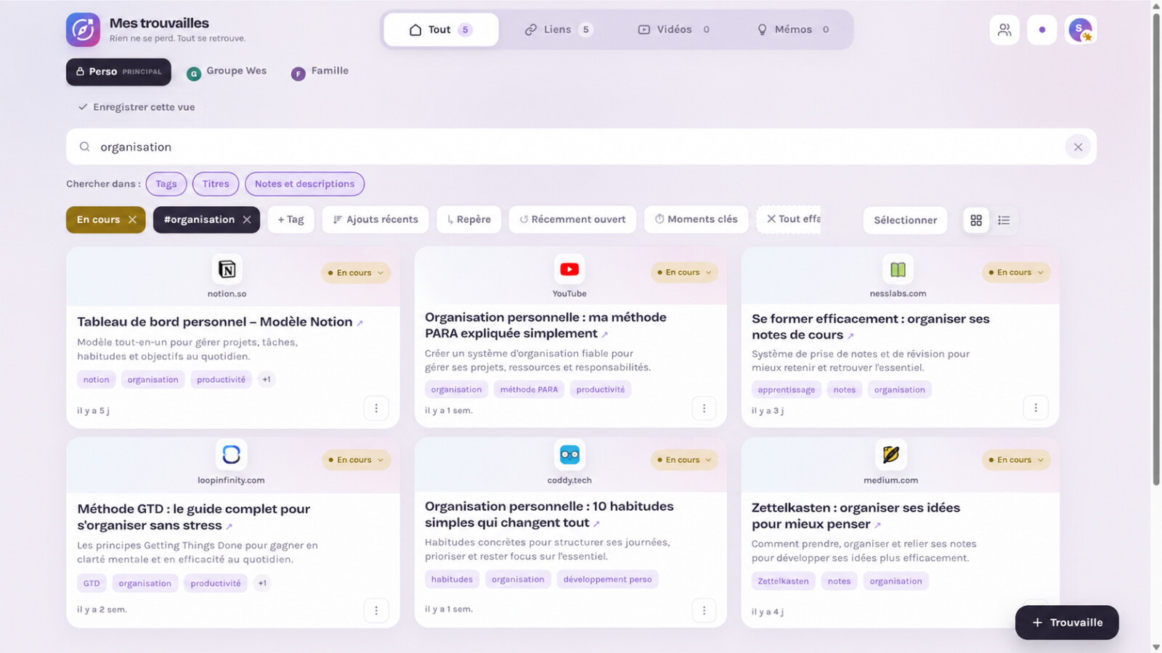The height and width of the screenshot is (653, 1162).
Task: Click the medium.com site icon
Action: (x=891, y=454)
